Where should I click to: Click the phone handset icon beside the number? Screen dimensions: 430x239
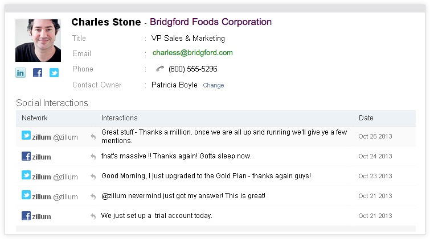click(x=160, y=69)
